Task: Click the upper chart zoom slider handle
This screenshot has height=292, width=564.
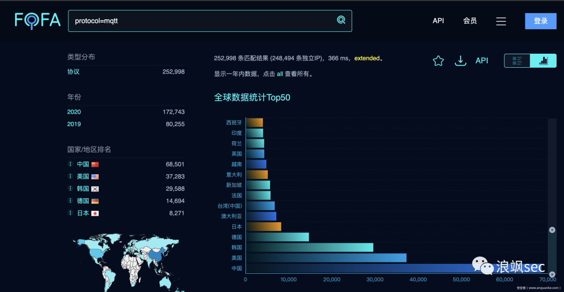Action: (x=552, y=230)
